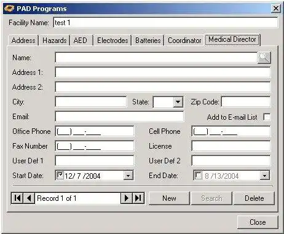
Task: Click the User Def 1 field
Action: (x=95, y=161)
